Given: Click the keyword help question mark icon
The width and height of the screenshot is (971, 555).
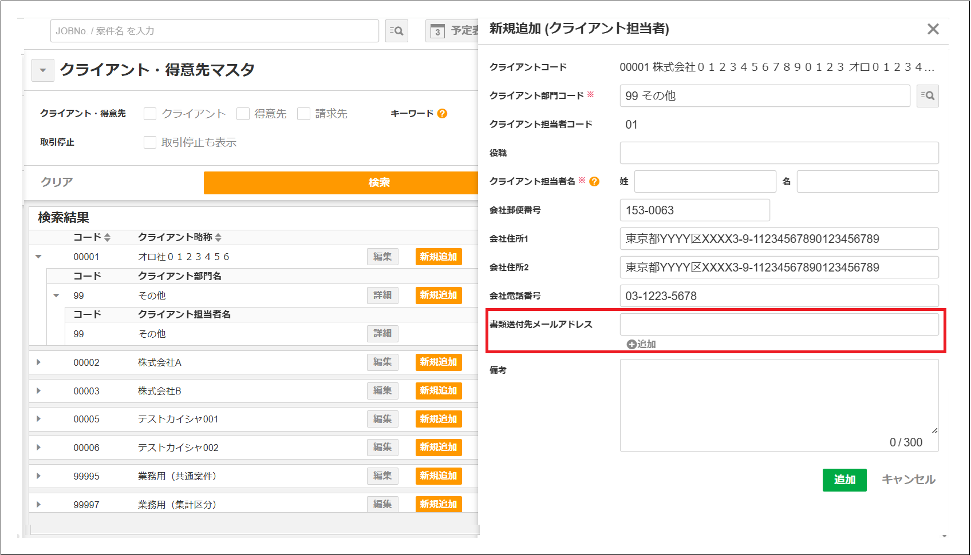Looking at the screenshot, I should pos(442,114).
